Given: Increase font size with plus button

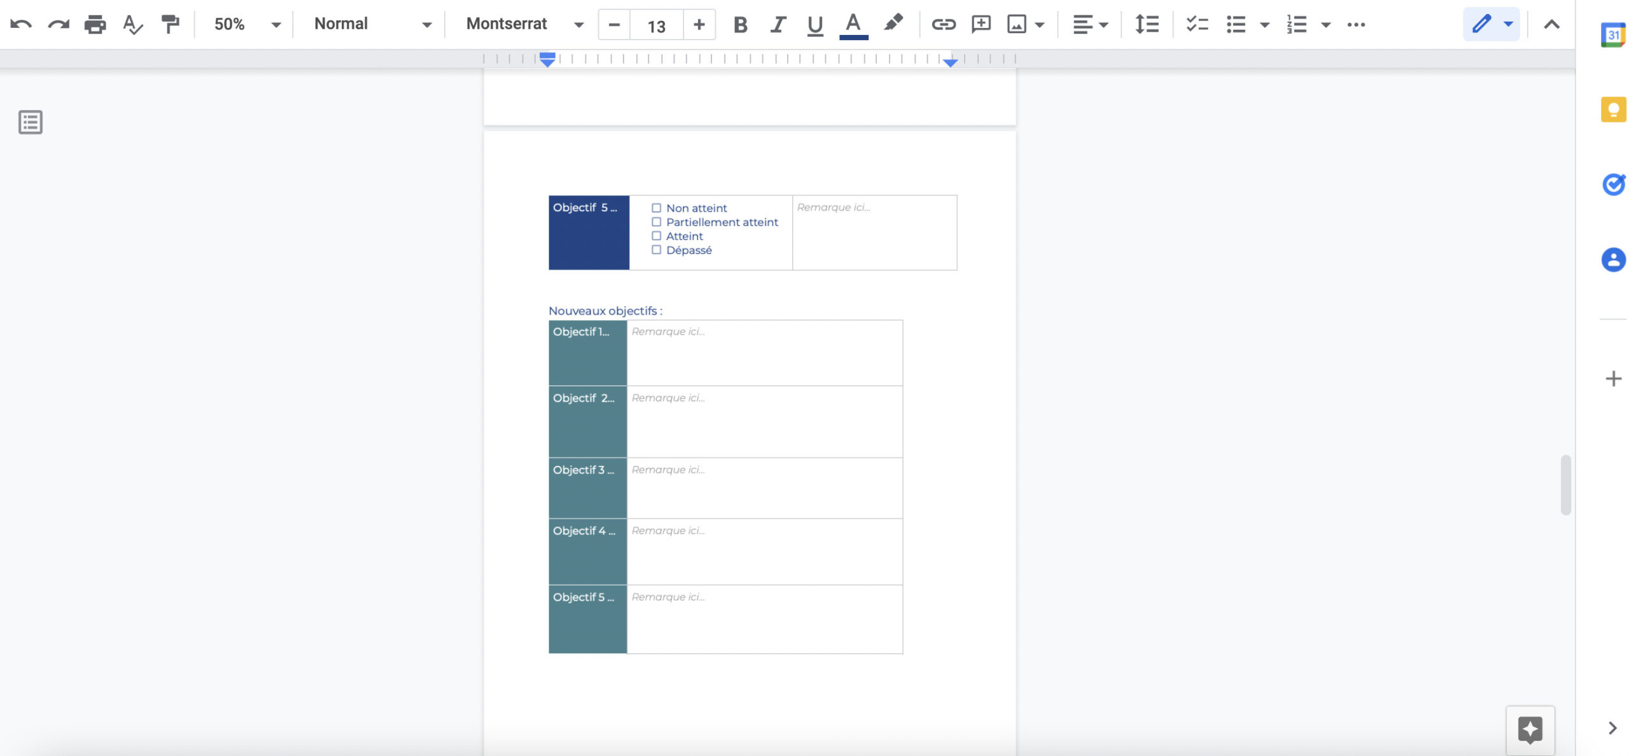Looking at the screenshot, I should coord(699,25).
